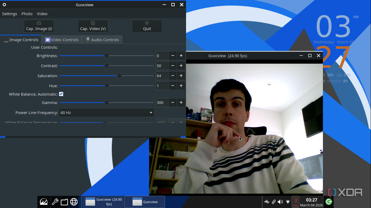Switch to the Video Controls tab

click(62, 40)
